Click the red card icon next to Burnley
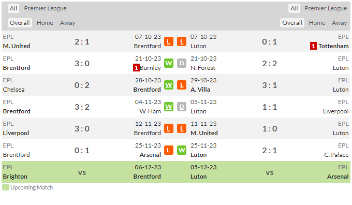352x205 pixels. 136,68
